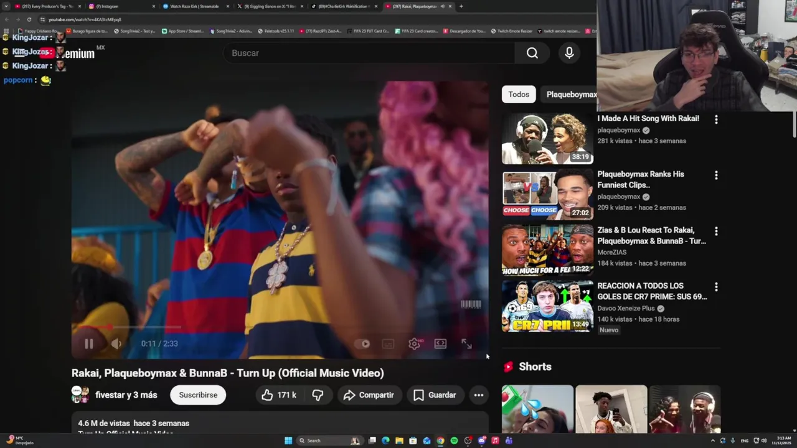Open Microsoft Teams from the taskbar
Image resolution: width=797 pixels, height=448 pixels.
click(509, 441)
